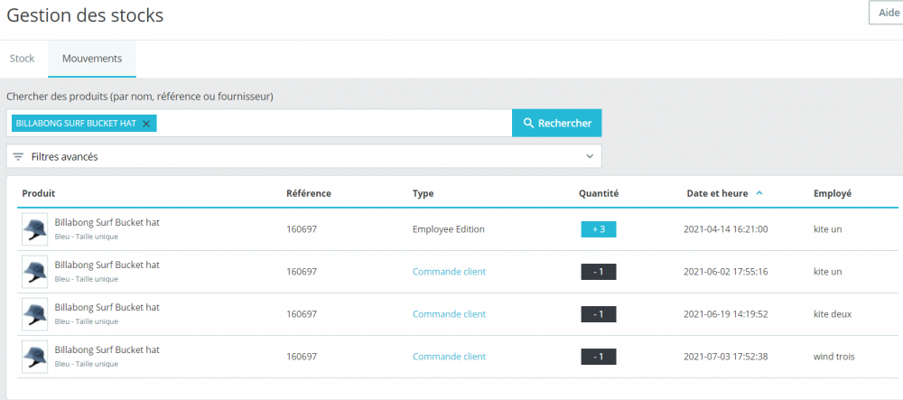Click the Date et heure column header
903x400 pixels.
pos(717,193)
